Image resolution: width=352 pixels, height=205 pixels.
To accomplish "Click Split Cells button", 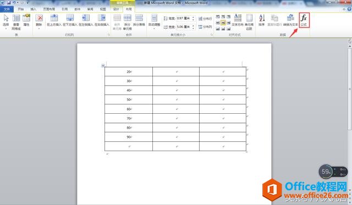I will pos(127,22).
